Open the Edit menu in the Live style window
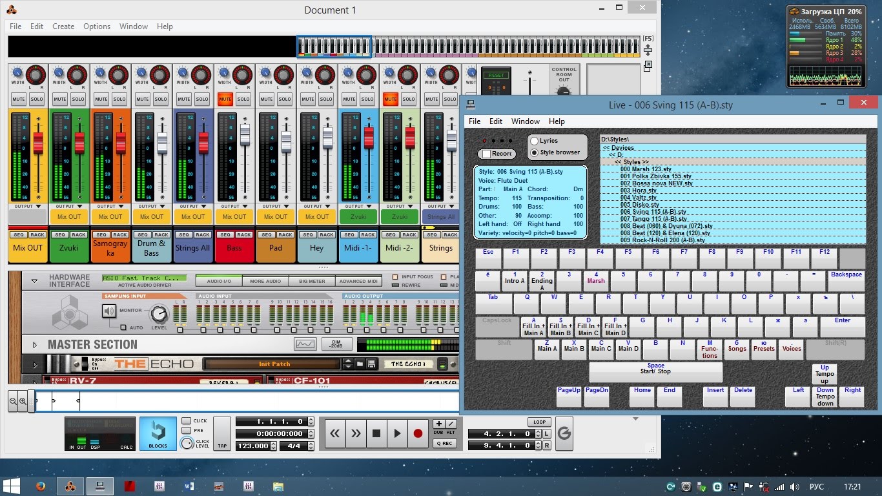 tap(495, 121)
